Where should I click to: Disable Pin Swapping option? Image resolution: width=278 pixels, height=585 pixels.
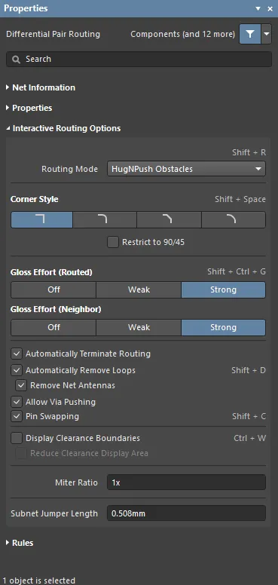pyautogui.click(x=17, y=416)
